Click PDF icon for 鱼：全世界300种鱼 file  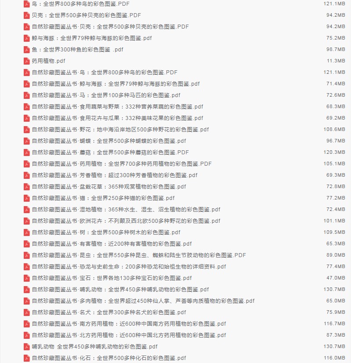point(27,50)
